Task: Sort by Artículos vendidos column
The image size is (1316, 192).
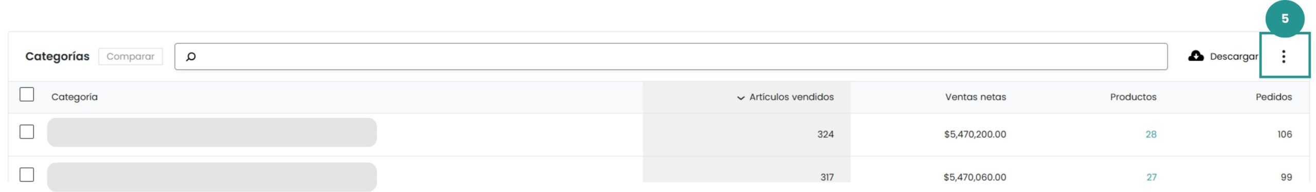Action: pos(791,97)
